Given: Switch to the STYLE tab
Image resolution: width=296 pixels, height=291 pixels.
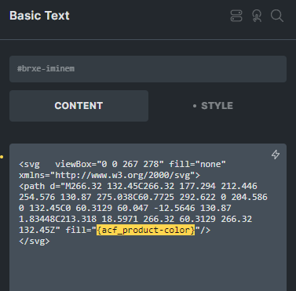Looking at the screenshot, I should 217,106.
